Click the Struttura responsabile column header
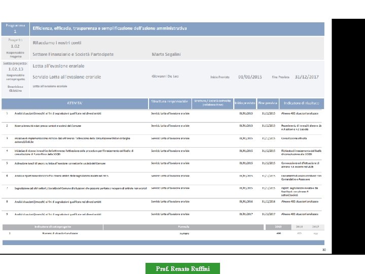Image resolution: width=365 pixels, height=274 pixels. pyautogui.click(x=170, y=104)
